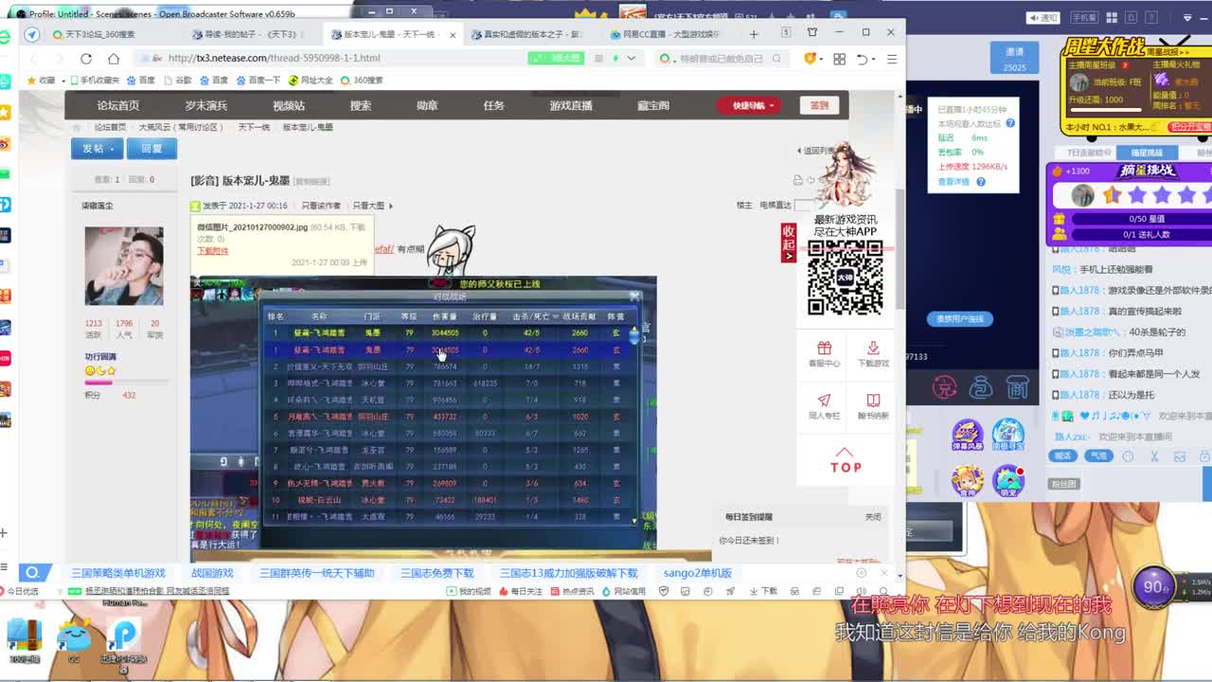This screenshot has width=1212, height=682.
Task: Click the 商 shop icon in stream panel
Action: pyautogui.click(x=1018, y=386)
